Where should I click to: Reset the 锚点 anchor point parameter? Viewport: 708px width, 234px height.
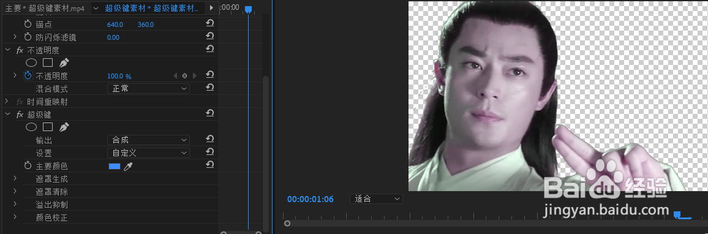210,23
